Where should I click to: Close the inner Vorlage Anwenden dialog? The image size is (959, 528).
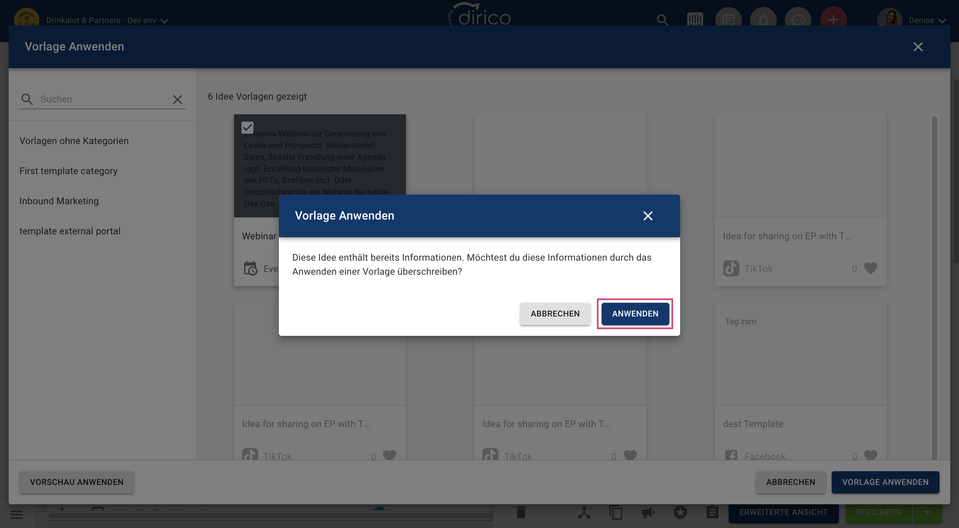click(648, 216)
